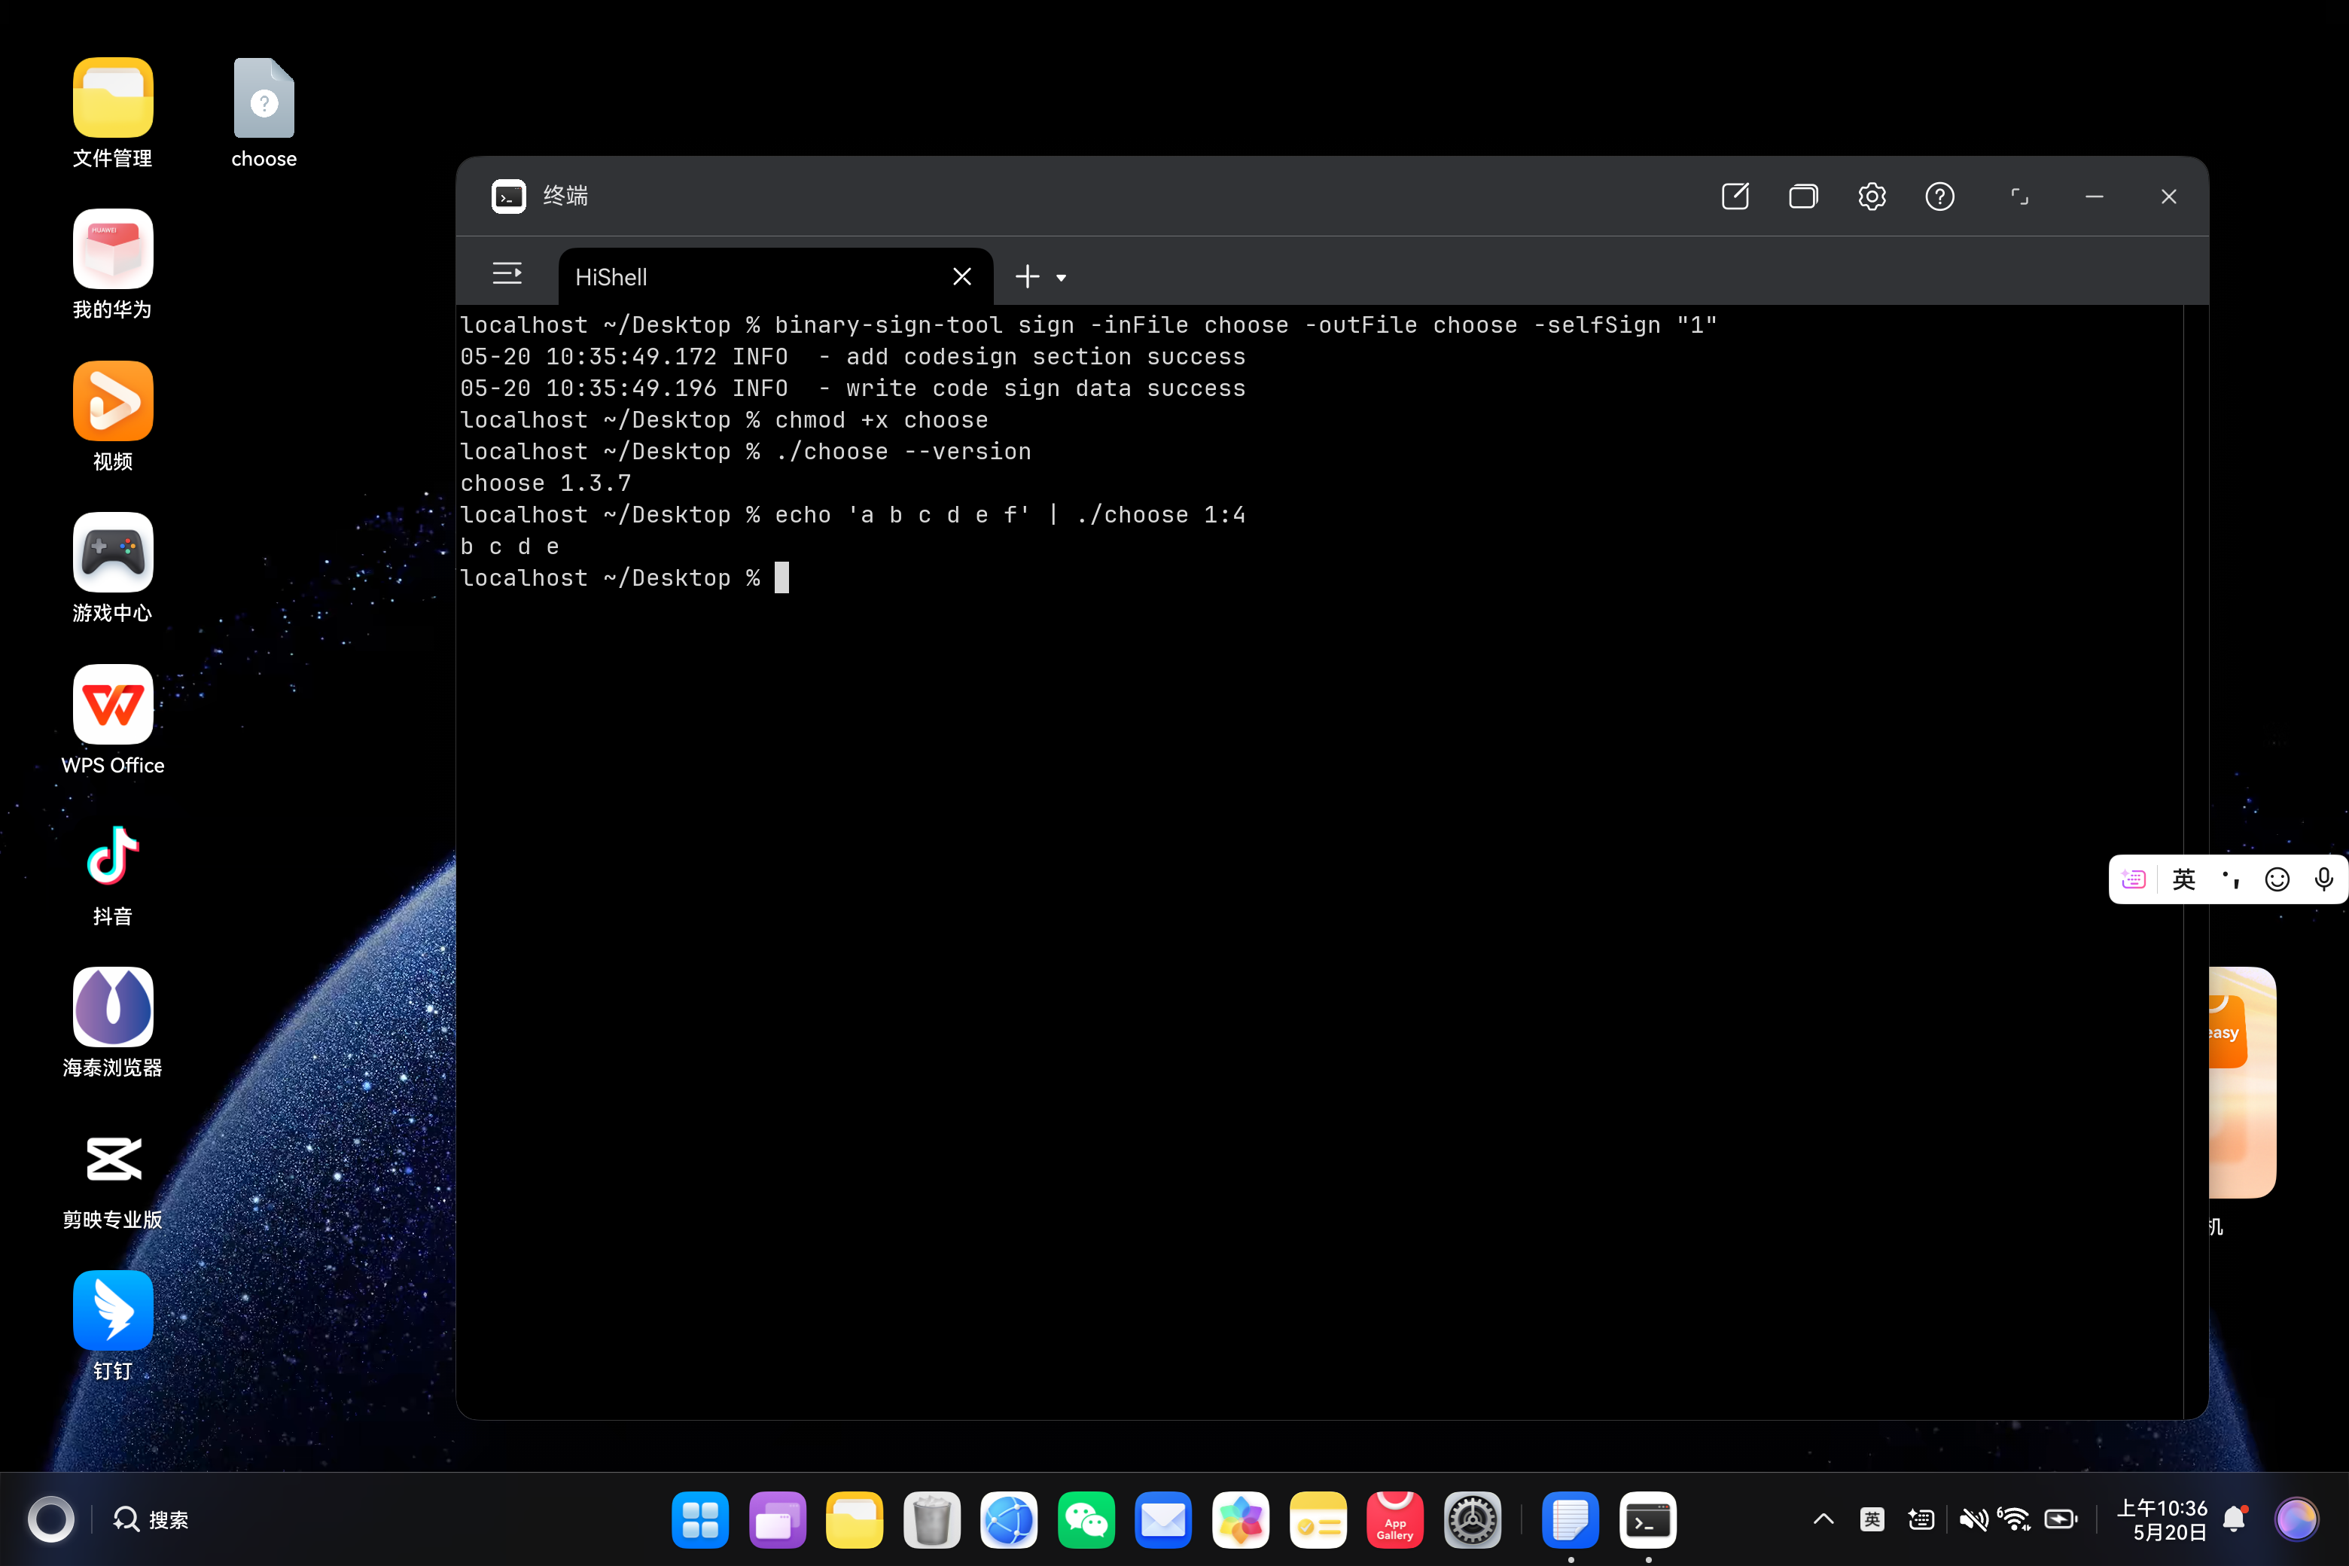The width and height of the screenshot is (2349, 1566).
Task: Open the purple multi-window app in the dock
Action: pyautogui.click(x=777, y=1520)
